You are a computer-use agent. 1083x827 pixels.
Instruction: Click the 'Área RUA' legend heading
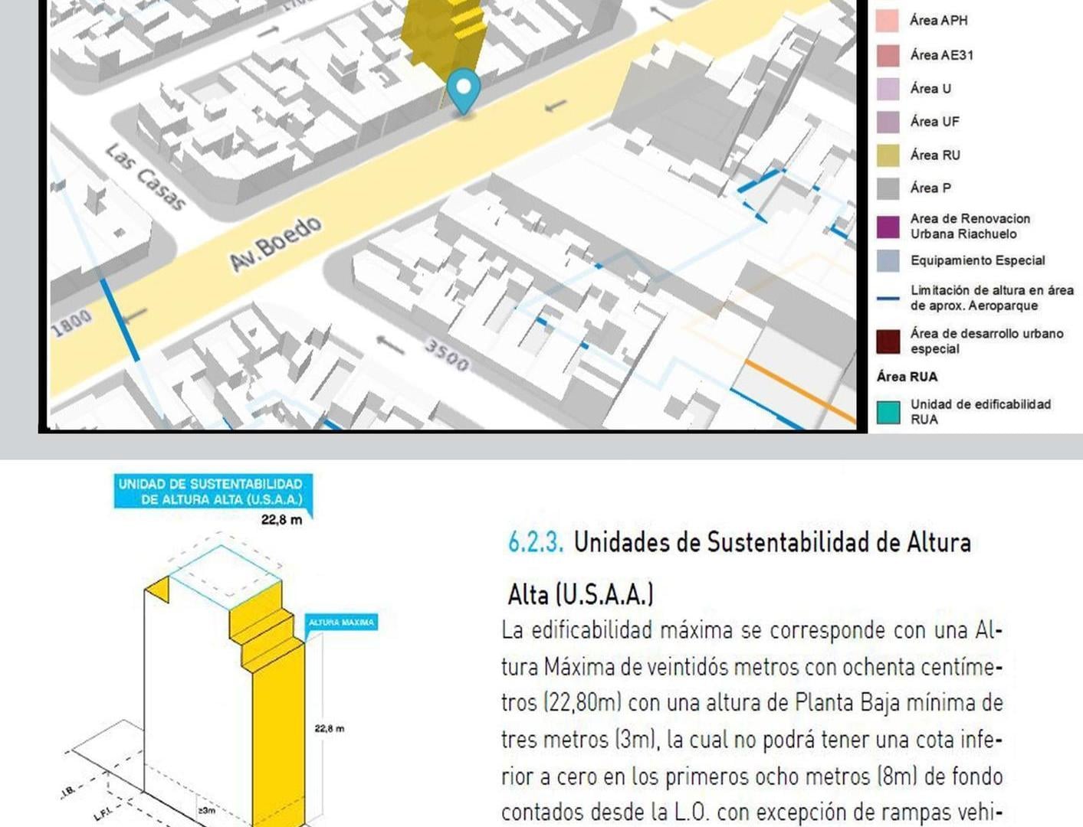907,377
